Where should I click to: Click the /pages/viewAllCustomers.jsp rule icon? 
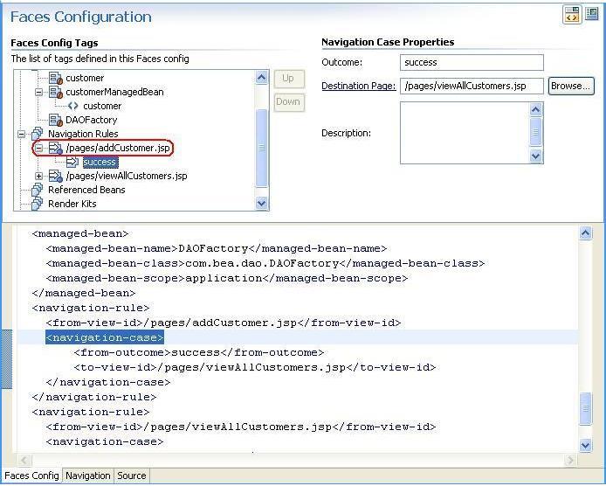tap(56, 176)
